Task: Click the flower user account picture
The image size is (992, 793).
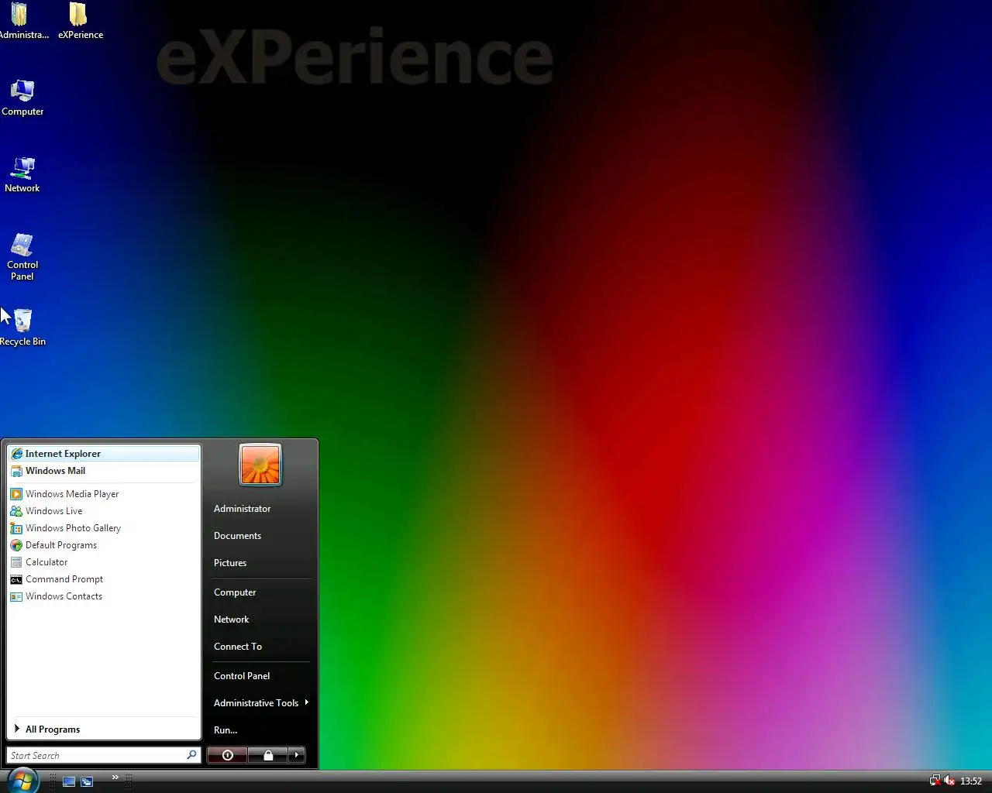Action: (260, 465)
